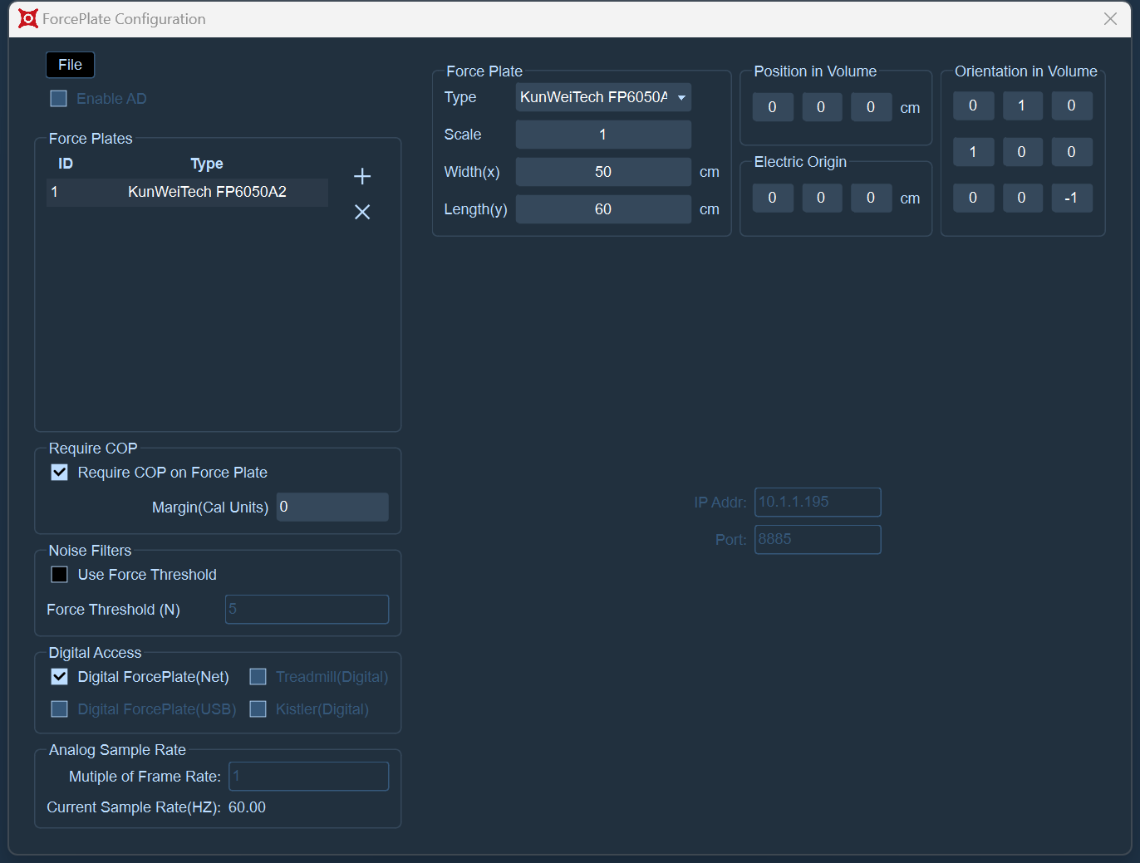
Task: Uncheck Require COP on Force Plate
Action: click(60, 473)
